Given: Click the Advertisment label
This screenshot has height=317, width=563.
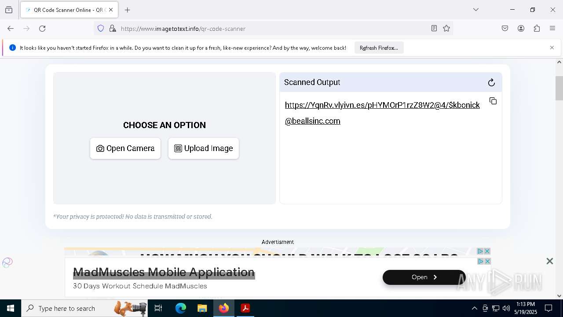Looking at the screenshot, I should pyautogui.click(x=278, y=242).
